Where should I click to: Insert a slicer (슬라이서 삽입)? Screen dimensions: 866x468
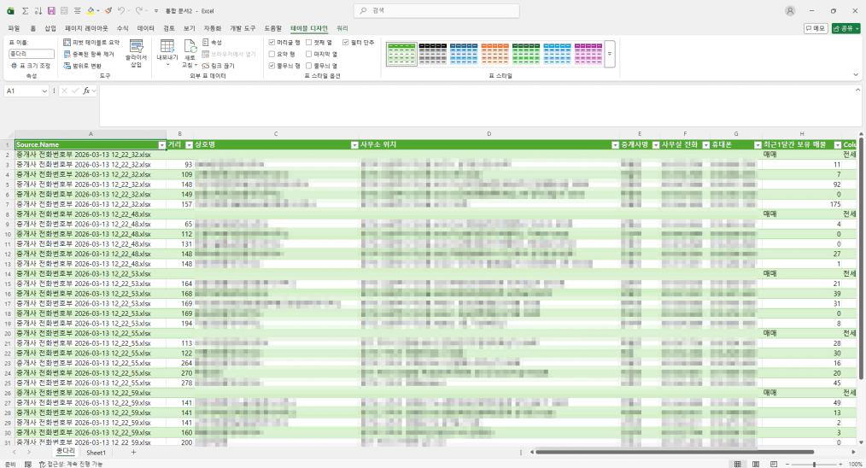[137, 54]
